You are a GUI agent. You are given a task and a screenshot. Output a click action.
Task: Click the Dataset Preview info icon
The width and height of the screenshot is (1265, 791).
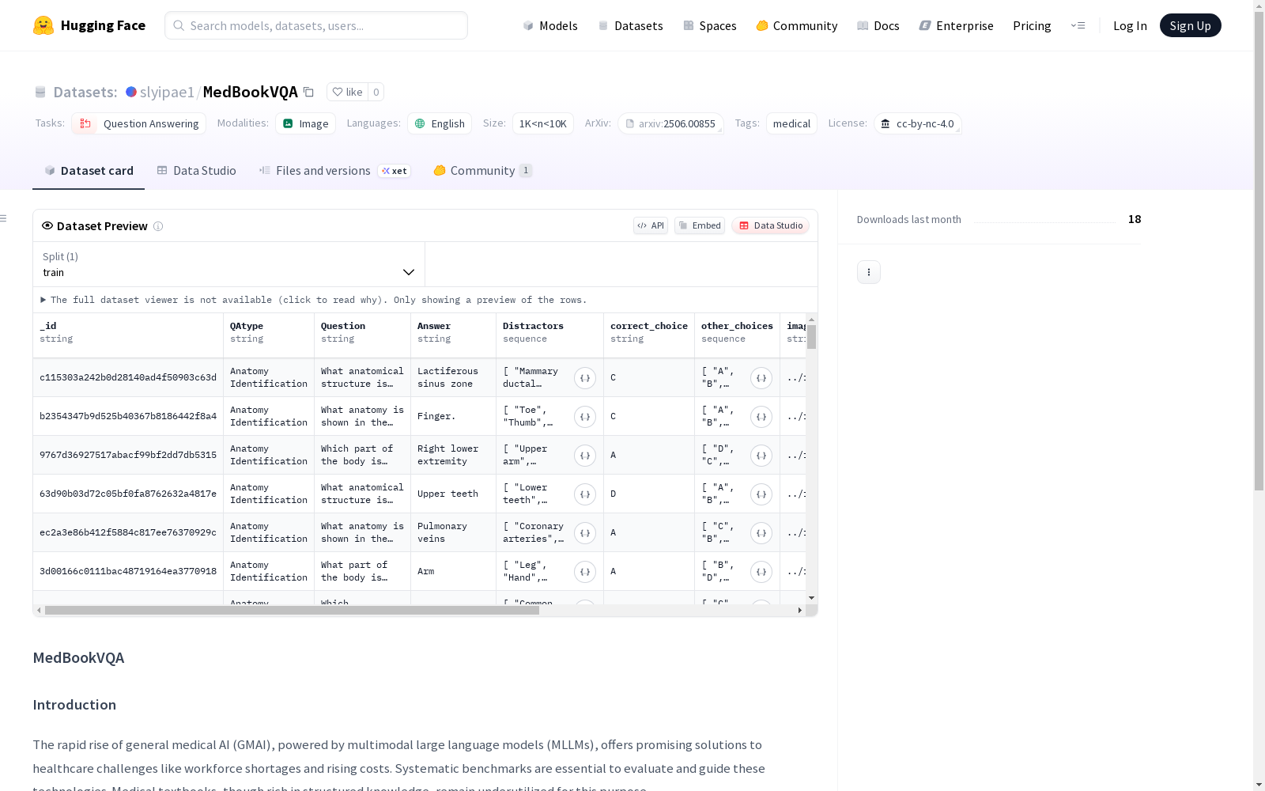click(158, 226)
